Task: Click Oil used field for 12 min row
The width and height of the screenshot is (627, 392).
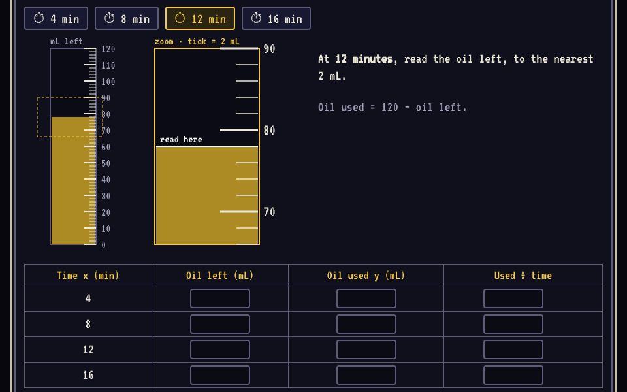Action: 366,350
